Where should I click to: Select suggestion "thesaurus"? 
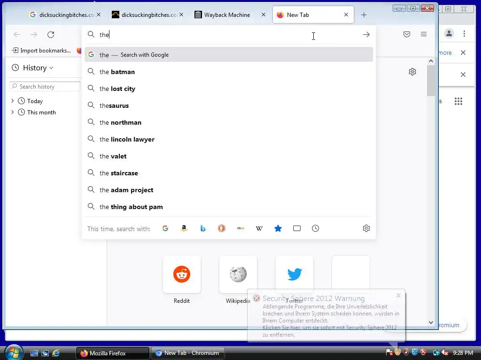(x=229, y=105)
